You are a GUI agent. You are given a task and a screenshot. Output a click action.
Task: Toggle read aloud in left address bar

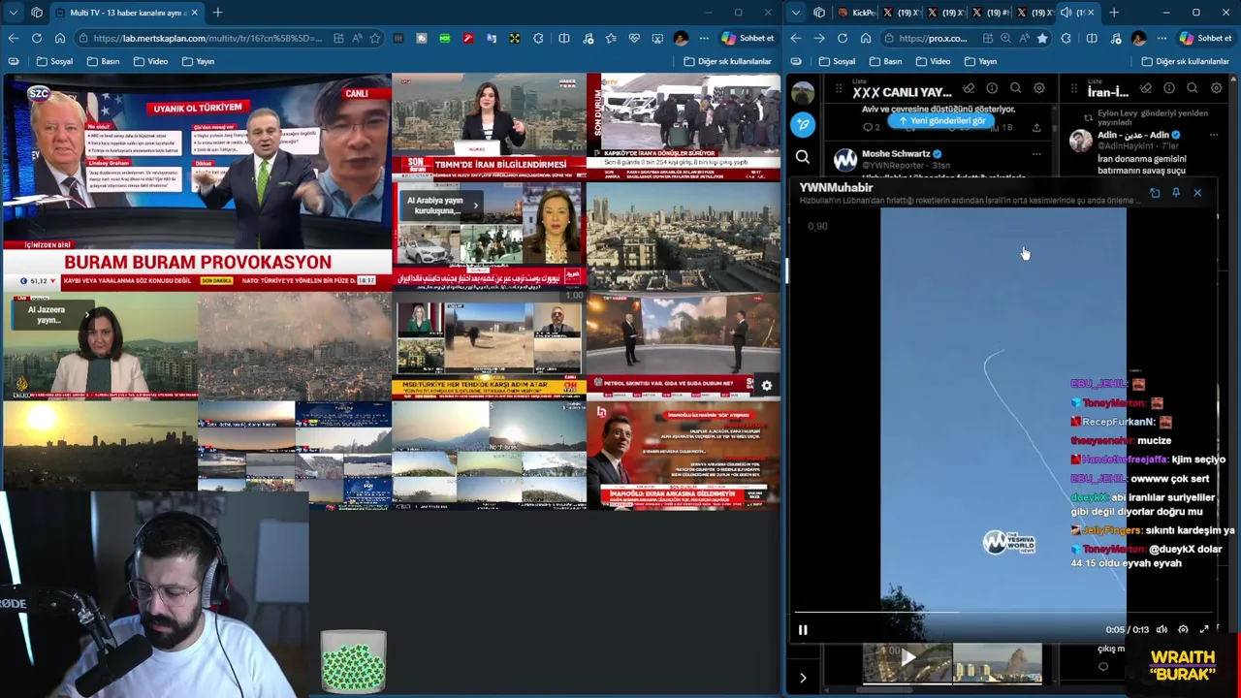(x=357, y=38)
